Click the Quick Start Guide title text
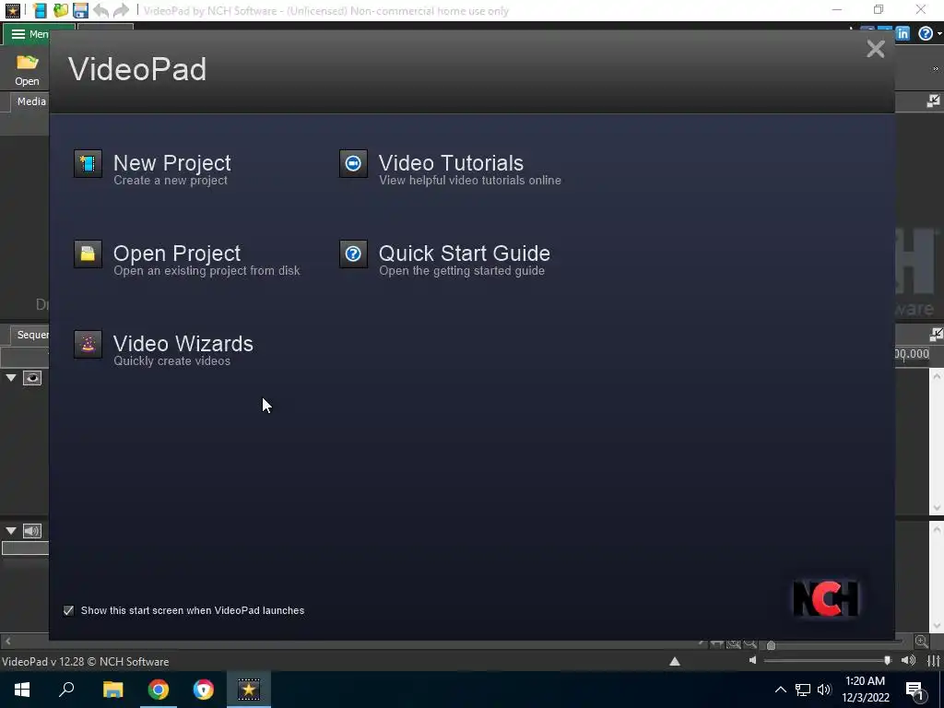This screenshot has width=944, height=708. (x=465, y=253)
